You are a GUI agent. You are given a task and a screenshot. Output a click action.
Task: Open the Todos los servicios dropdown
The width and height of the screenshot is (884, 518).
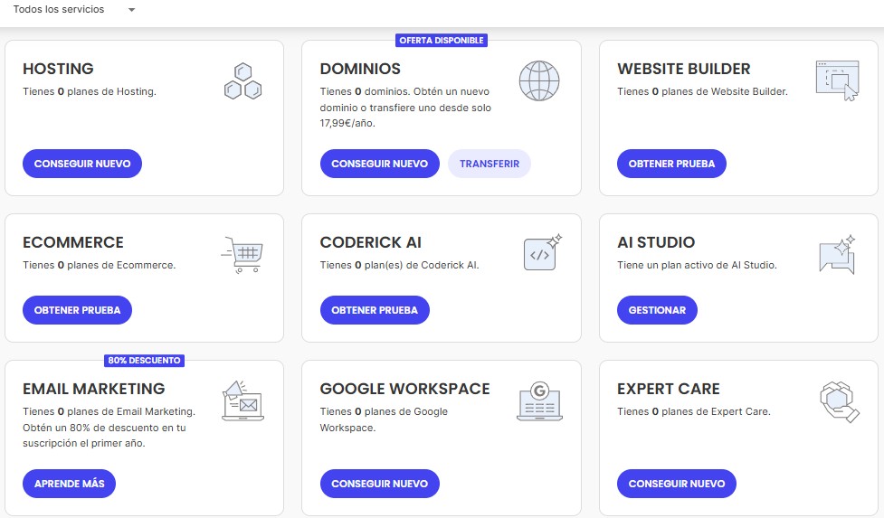click(74, 10)
